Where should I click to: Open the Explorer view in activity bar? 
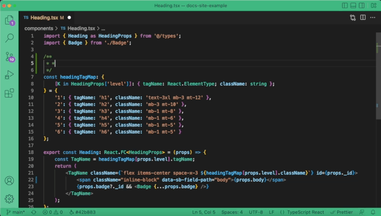10,20
